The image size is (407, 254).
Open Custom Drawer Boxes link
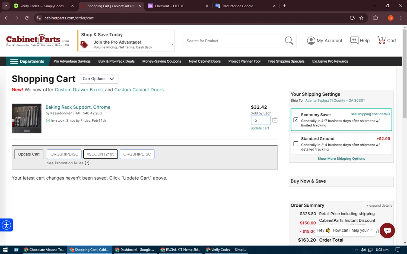click(x=79, y=90)
